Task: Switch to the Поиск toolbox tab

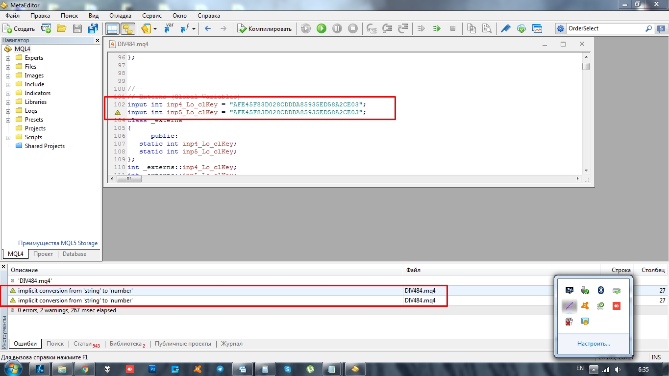Action: click(55, 344)
